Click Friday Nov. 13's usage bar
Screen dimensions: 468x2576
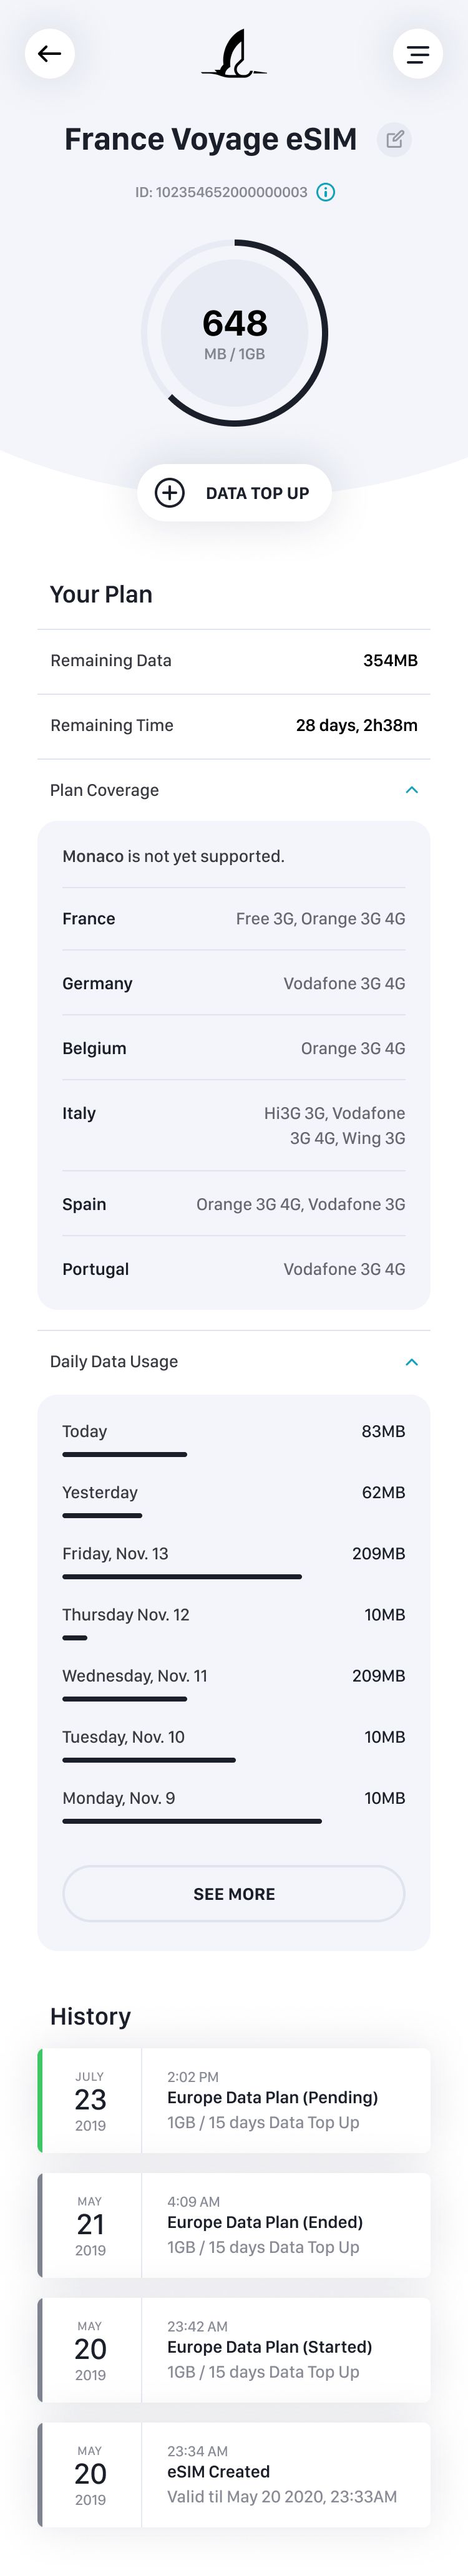[x=182, y=1578]
